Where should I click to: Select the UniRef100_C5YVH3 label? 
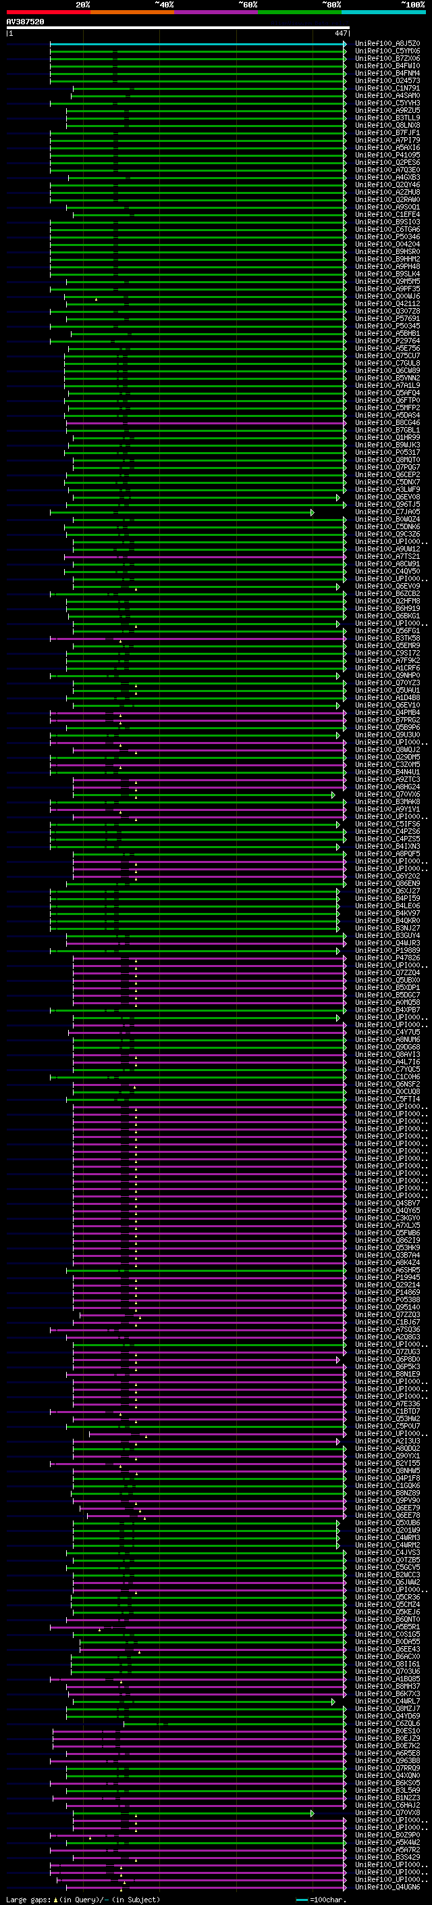click(387, 103)
